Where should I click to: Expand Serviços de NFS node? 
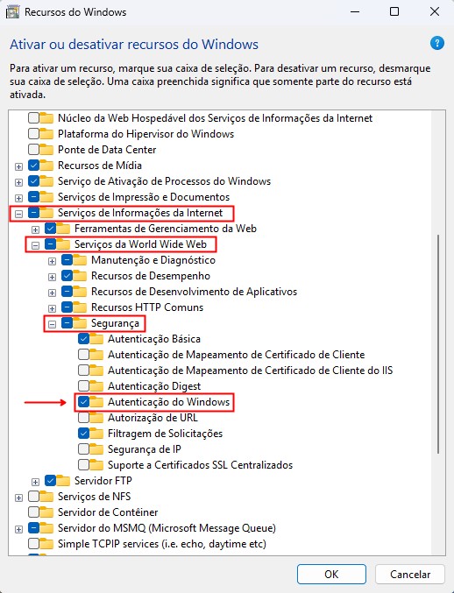coord(18,498)
